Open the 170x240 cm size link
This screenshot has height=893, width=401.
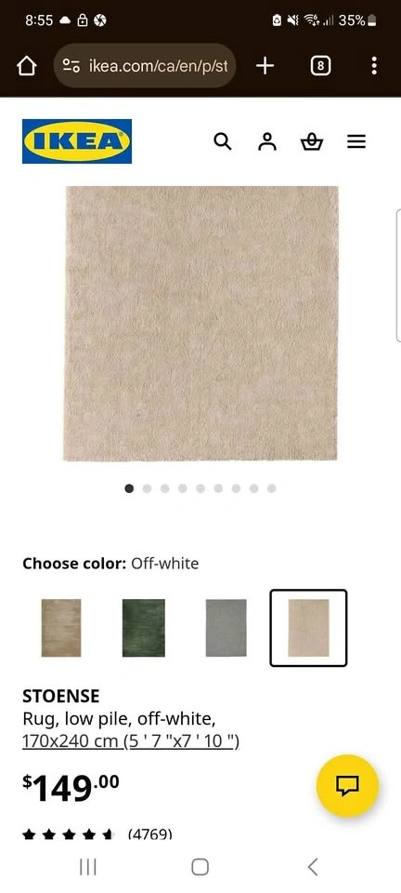131,741
